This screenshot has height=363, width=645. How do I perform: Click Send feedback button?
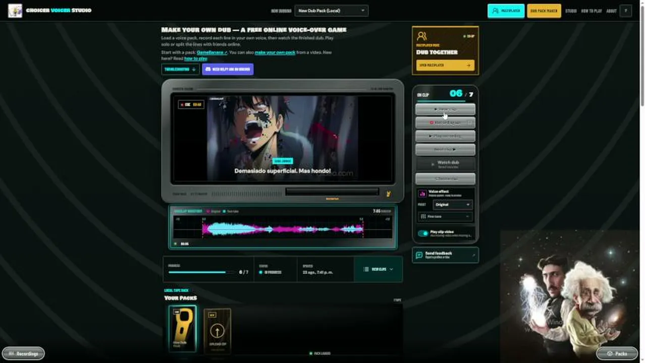tap(445, 255)
